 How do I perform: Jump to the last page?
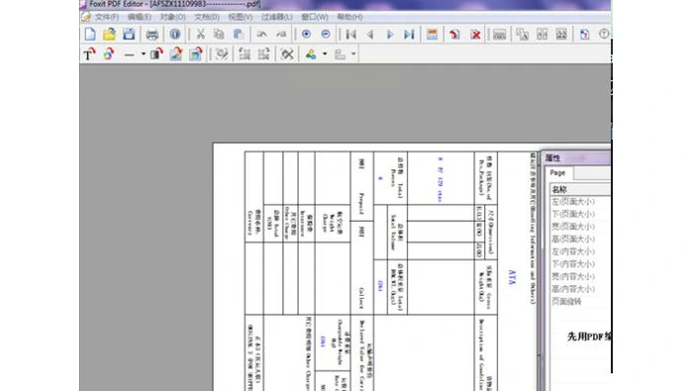tap(409, 34)
